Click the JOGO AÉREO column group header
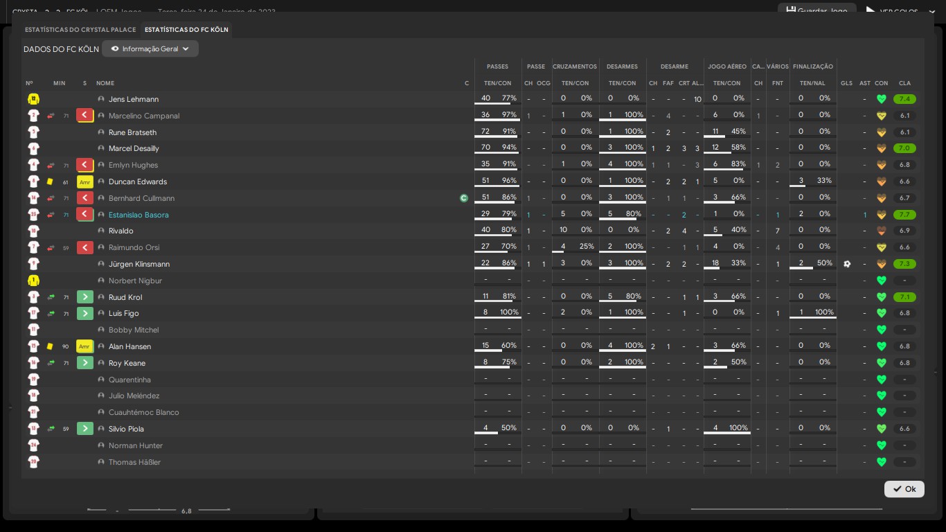The width and height of the screenshot is (946, 532). 727,66
